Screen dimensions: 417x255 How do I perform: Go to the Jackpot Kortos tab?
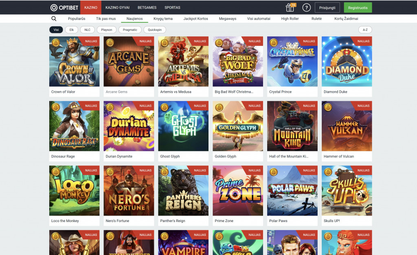coord(195,19)
